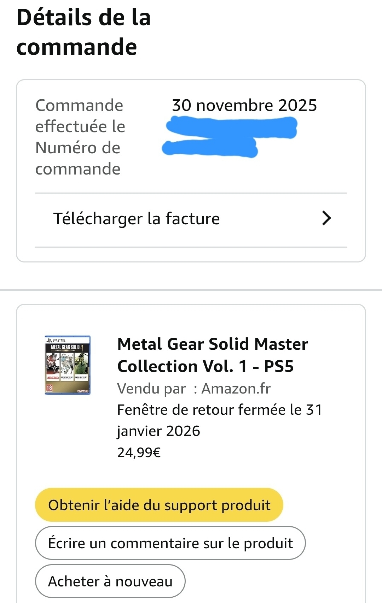Tap the lower blue redaction scribble
382x603 pixels.
[210, 147]
